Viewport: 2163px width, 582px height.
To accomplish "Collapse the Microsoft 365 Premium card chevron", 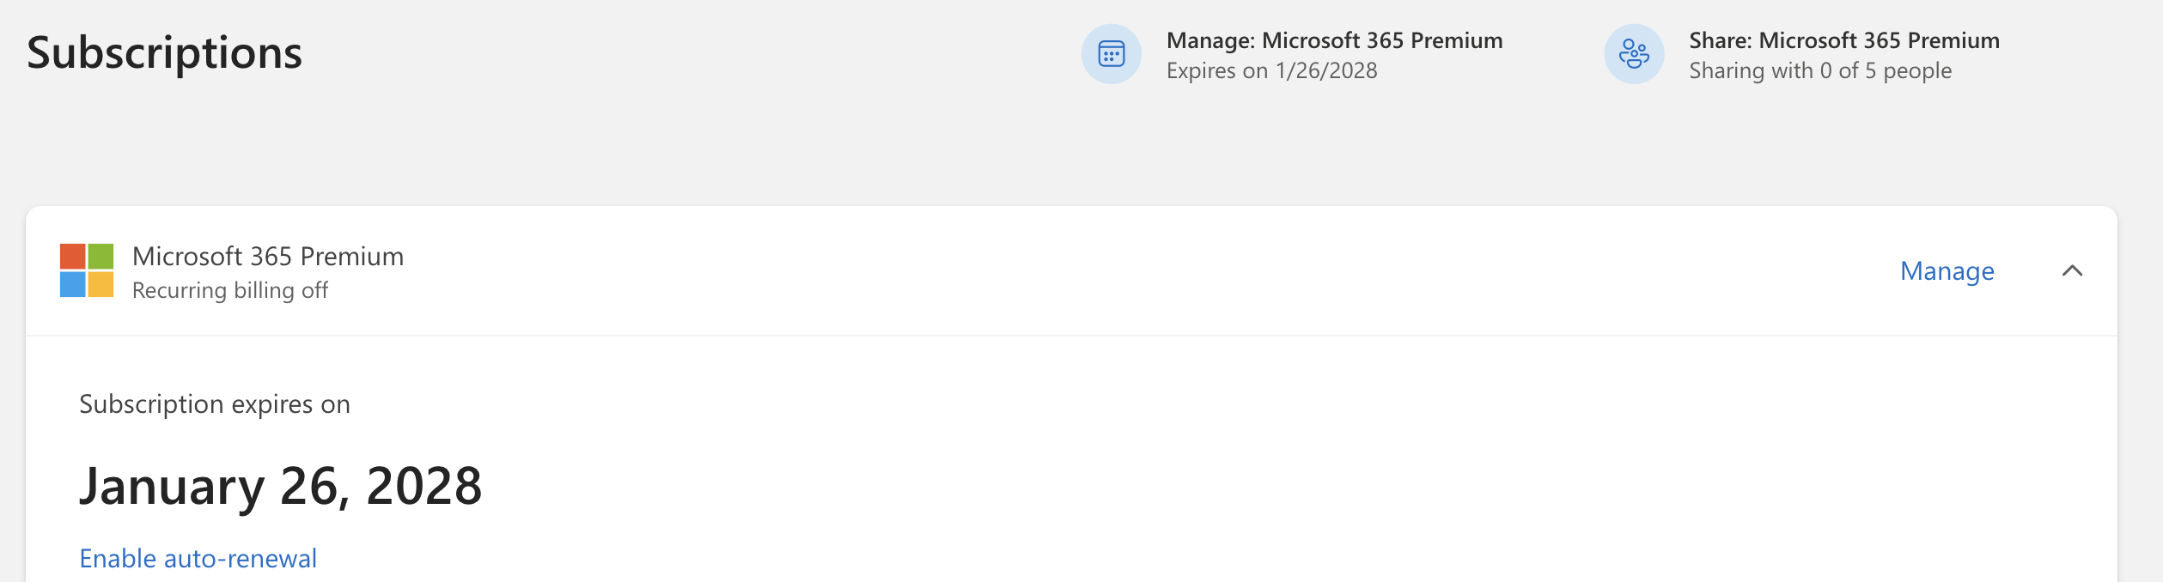I will [2072, 271].
